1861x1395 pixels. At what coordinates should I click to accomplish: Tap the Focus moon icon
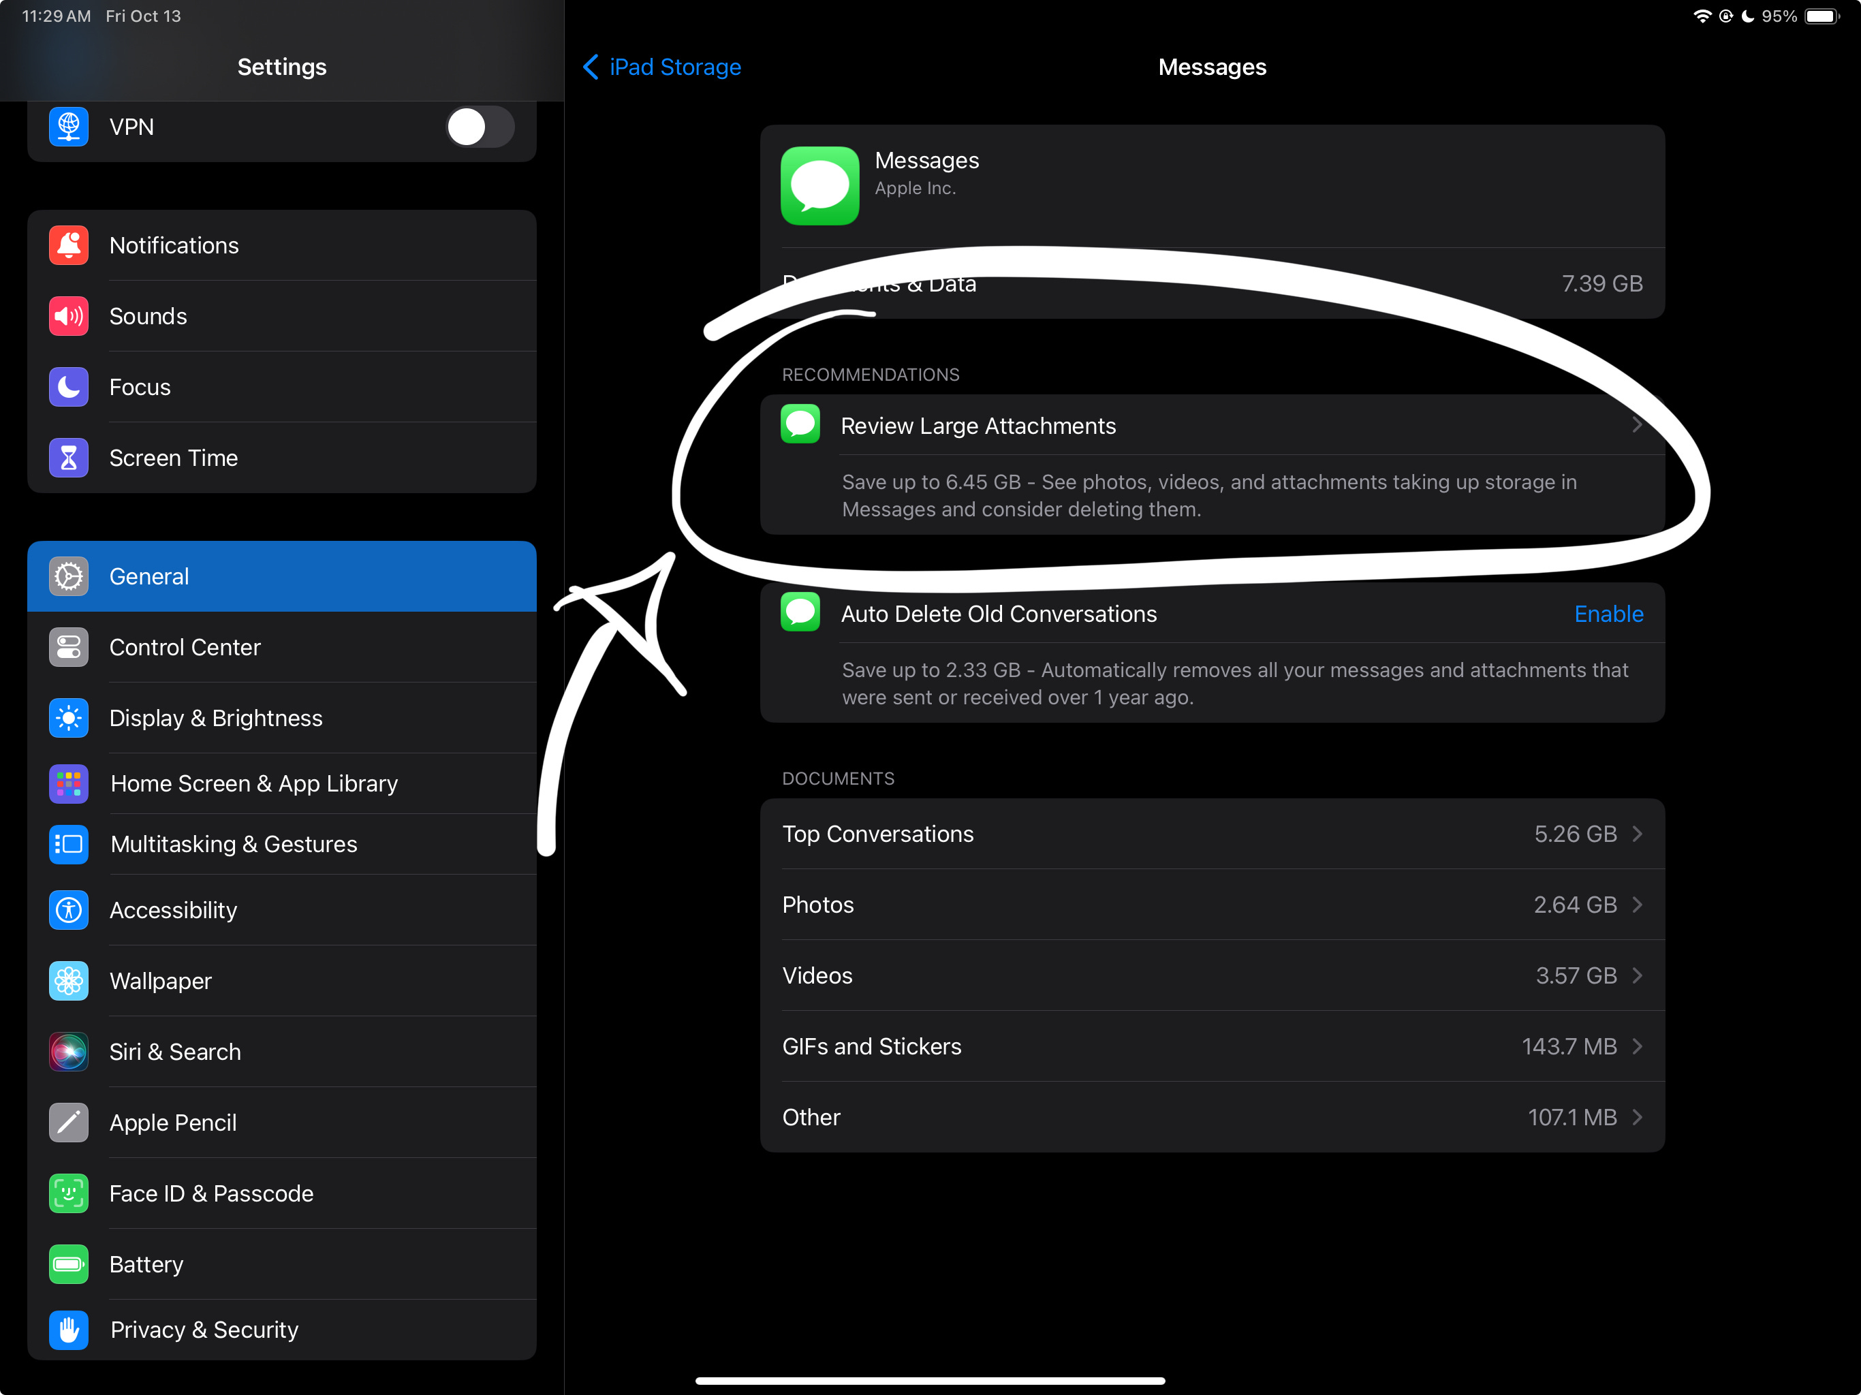pyautogui.click(x=68, y=387)
